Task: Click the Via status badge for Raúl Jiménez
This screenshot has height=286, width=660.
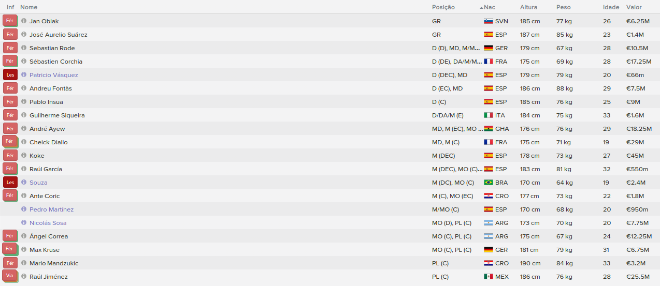Action: [x=10, y=276]
